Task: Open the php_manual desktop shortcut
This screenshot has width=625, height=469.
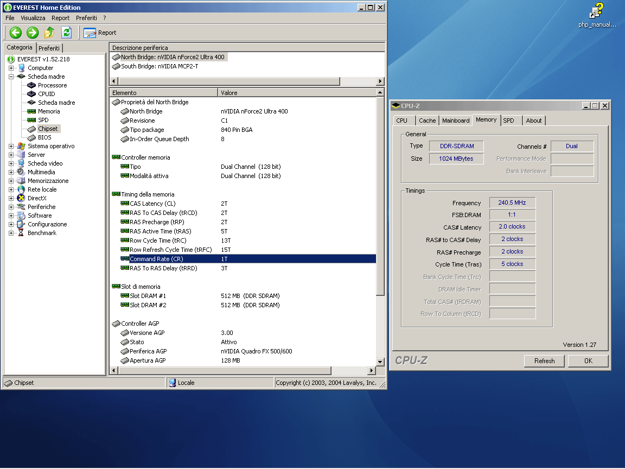Action: [x=597, y=15]
